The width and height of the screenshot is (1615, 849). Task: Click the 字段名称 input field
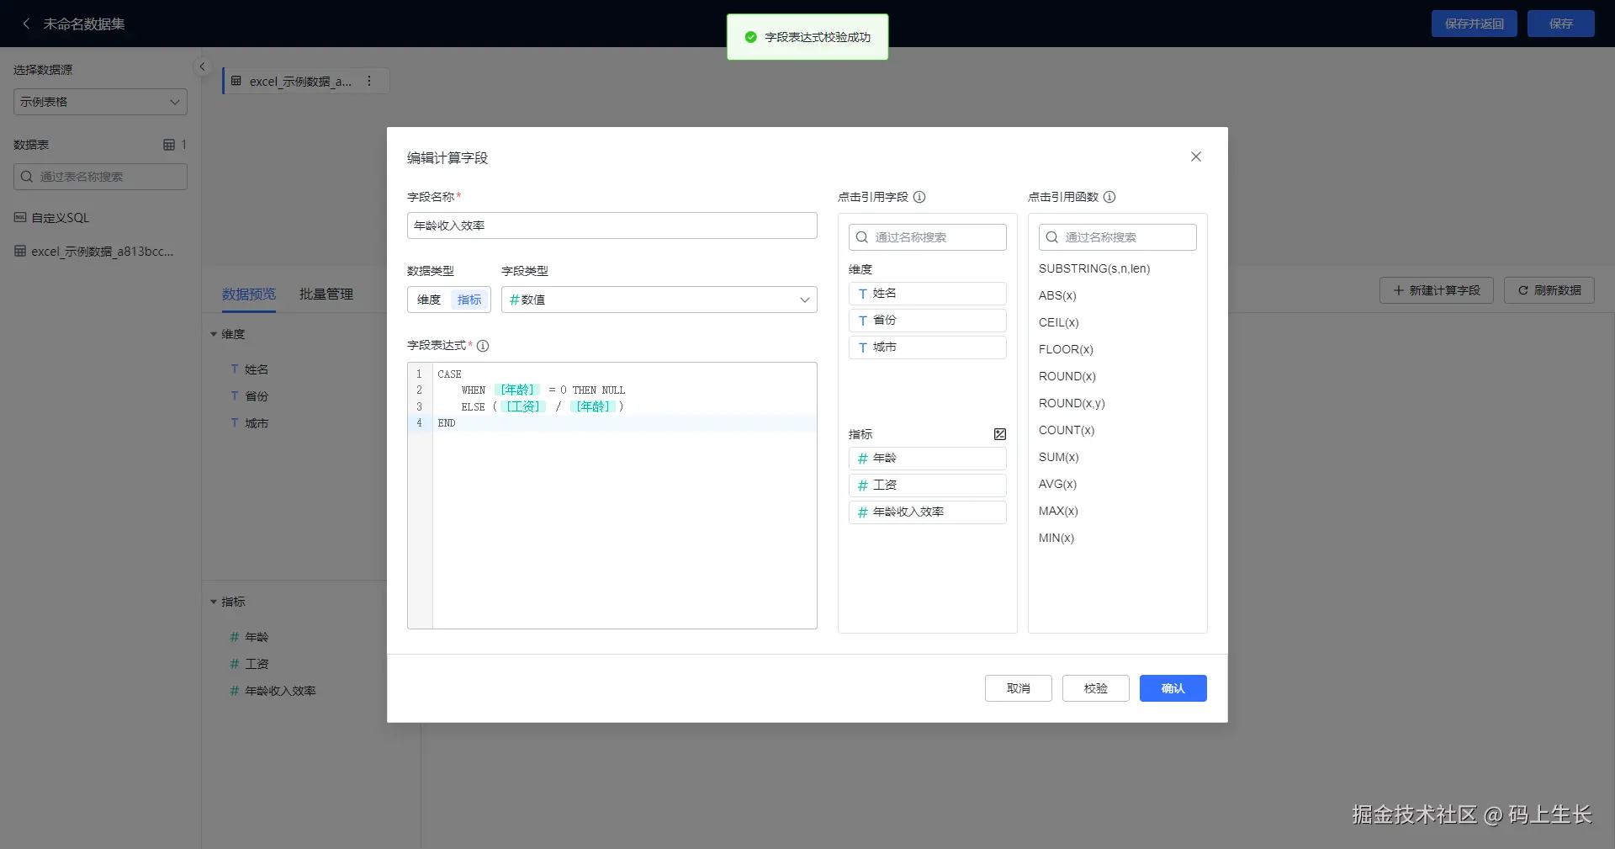pos(612,226)
